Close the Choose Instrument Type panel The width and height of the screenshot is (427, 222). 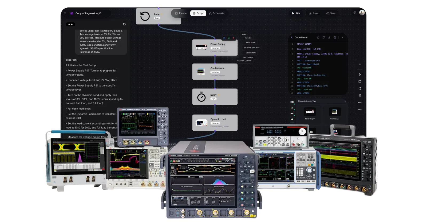[345, 101]
